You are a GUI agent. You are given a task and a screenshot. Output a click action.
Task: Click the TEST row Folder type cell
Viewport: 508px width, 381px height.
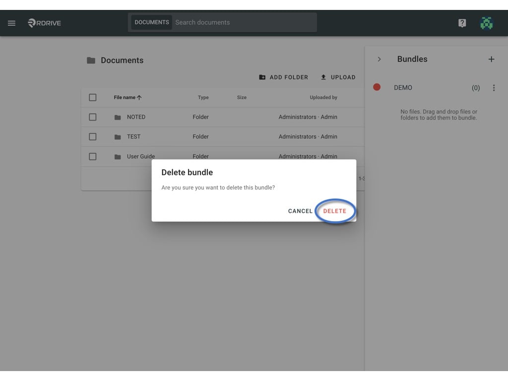point(200,137)
